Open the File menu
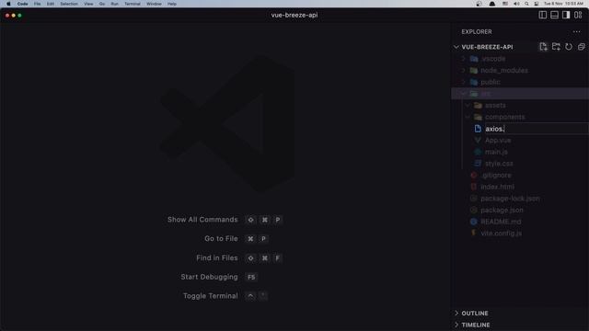The width and height of the screenshot is (589, 331). tap(37, 4)
